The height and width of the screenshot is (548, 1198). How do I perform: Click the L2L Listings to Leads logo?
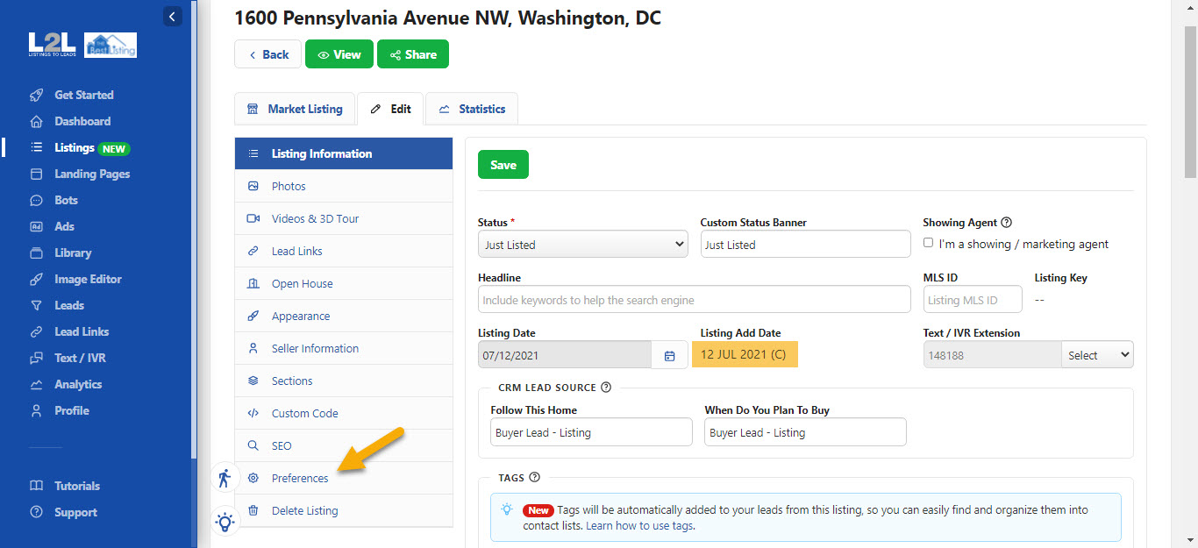tap(53, 45)
